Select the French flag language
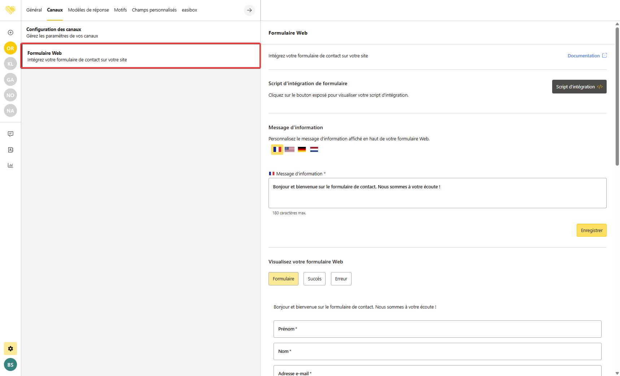Viewport: 620px width, 376px height. click(x=277, y=149)
